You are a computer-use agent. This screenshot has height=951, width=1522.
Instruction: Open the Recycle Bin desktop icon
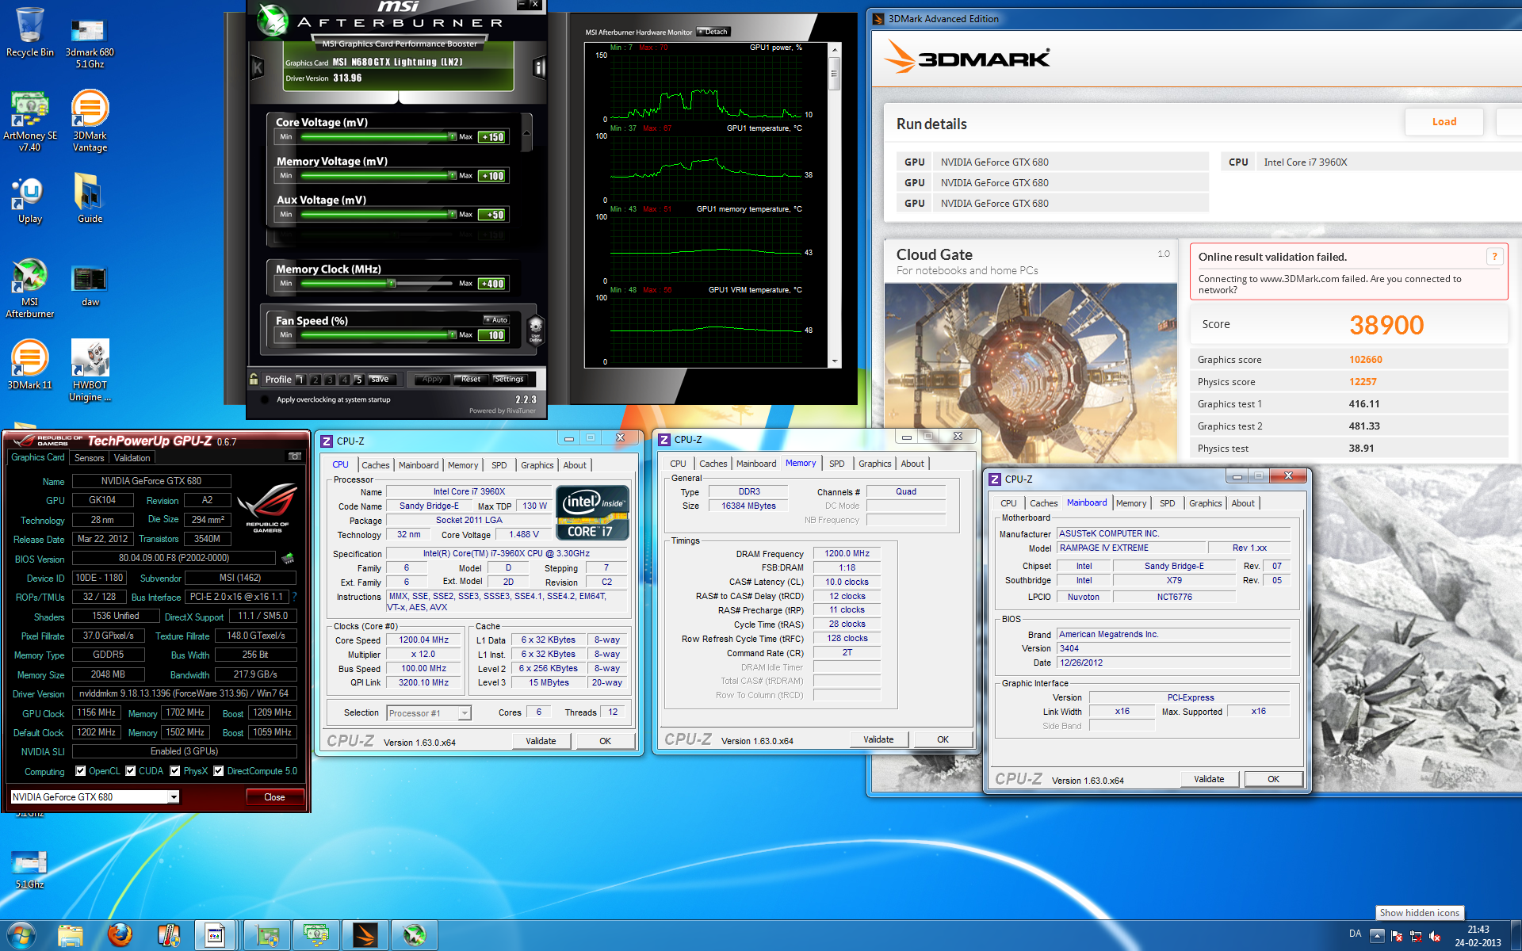[29, 32]
